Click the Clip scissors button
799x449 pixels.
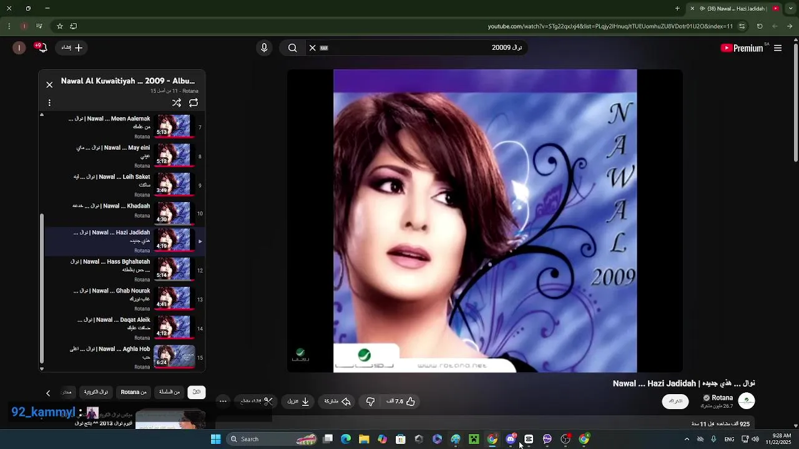pyautogui.click(x=257, y=401)
